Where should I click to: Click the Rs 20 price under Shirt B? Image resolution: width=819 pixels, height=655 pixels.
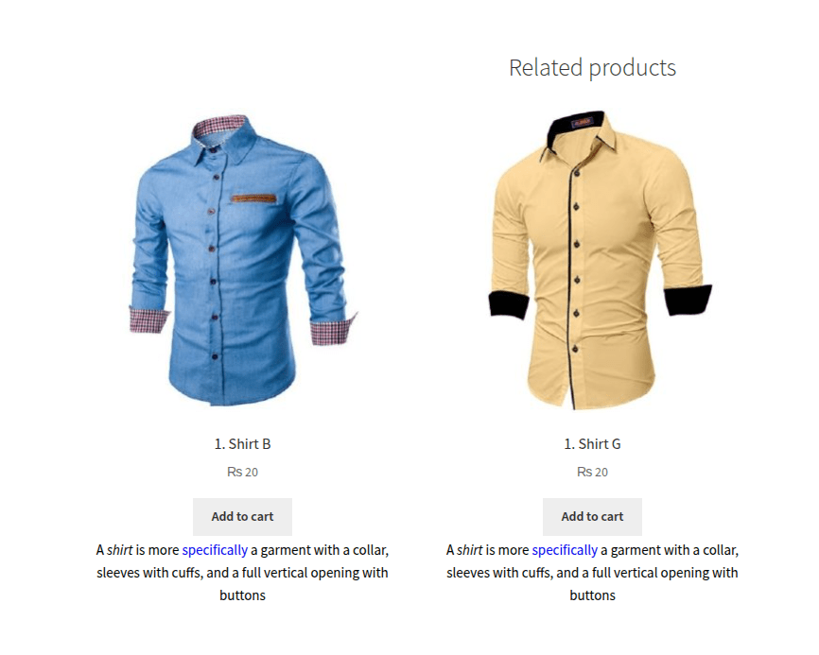point(242,473)
